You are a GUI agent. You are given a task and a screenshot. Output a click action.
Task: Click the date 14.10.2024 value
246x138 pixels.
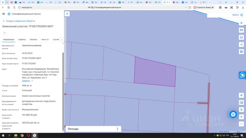[x=27, y=53]
